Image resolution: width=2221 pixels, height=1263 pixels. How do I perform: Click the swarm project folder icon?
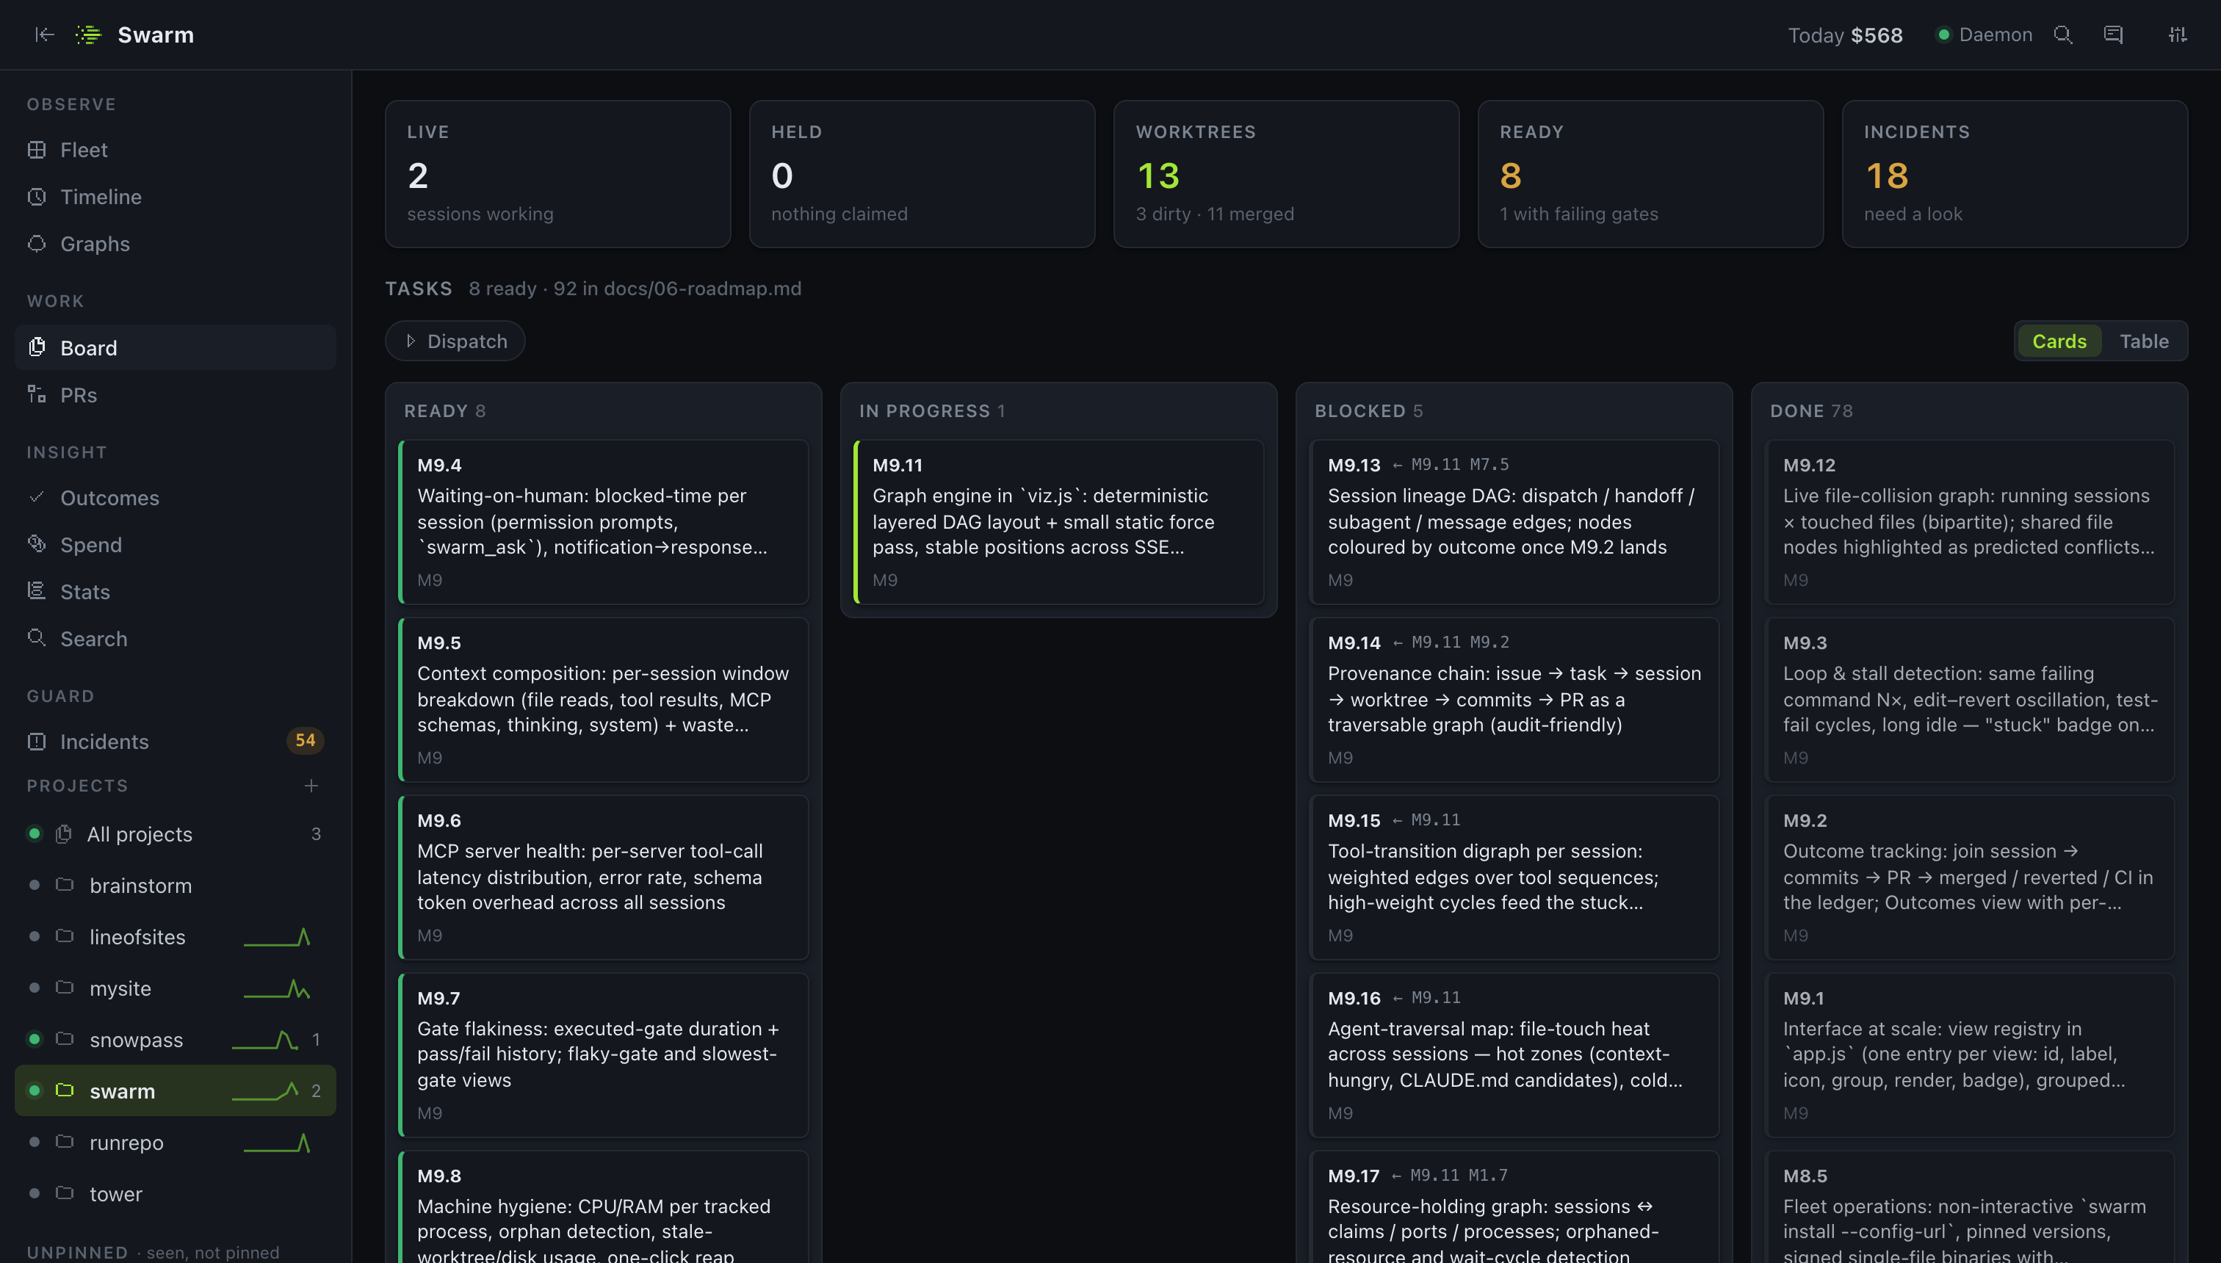(x=64, y=1090)
